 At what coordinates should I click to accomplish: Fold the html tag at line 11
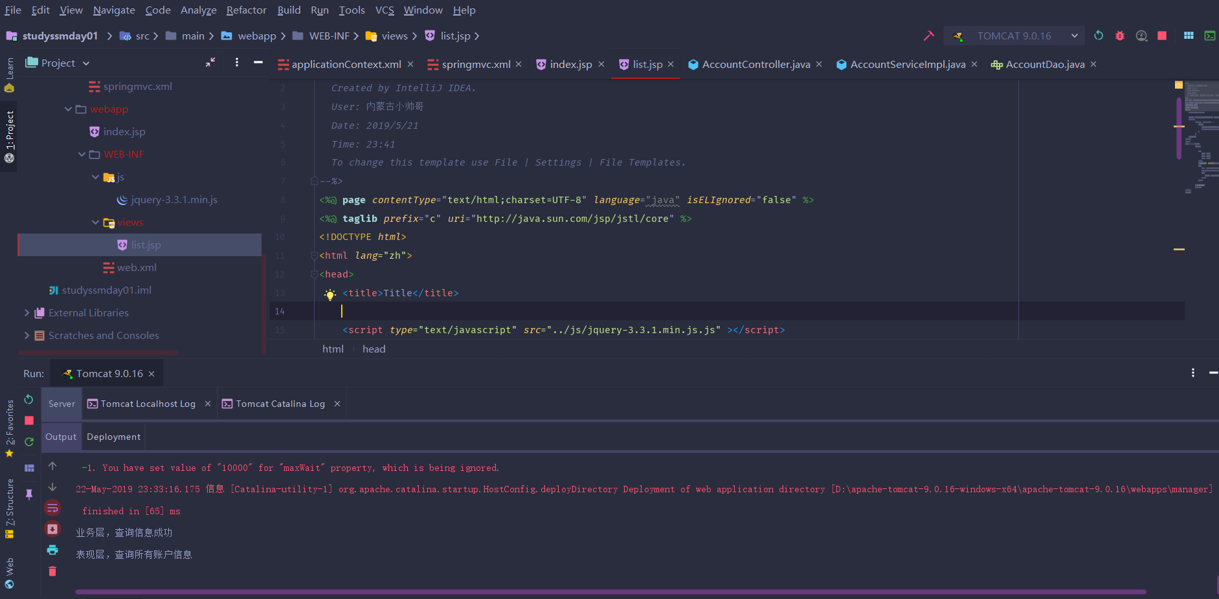[315, 256]
